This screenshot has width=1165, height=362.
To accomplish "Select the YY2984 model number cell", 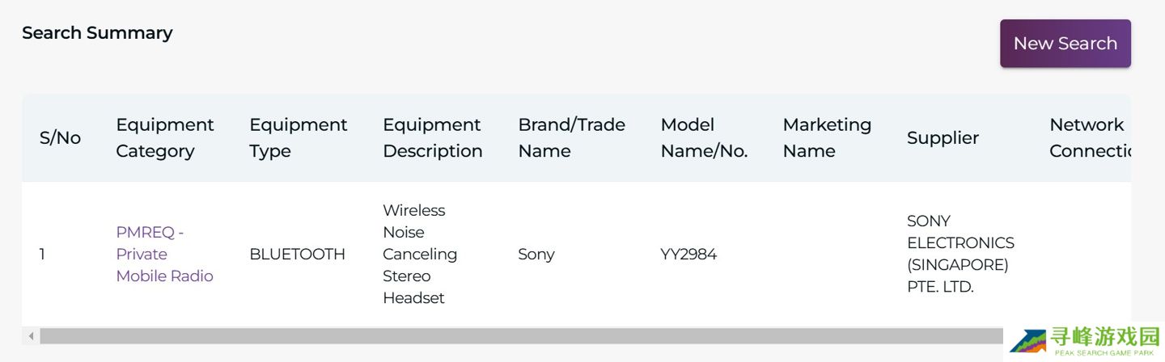I will pos(688,255).
